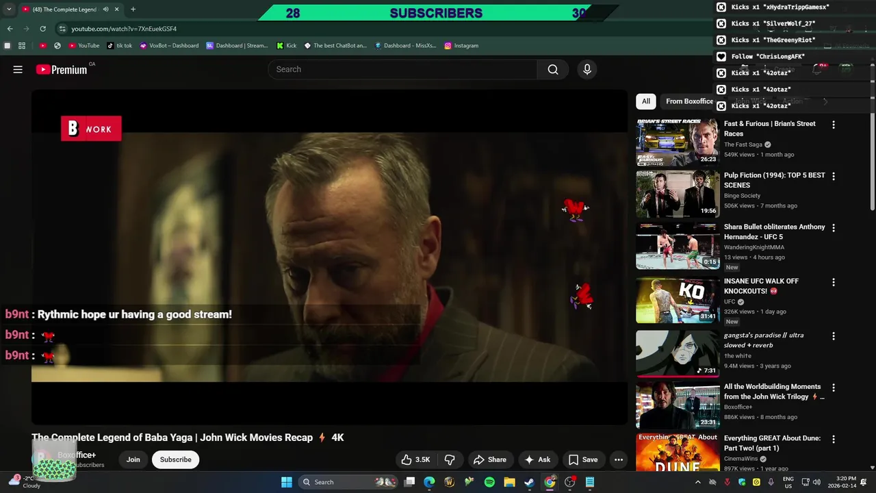Open the Dashboard - MissXs bookmark
876x493 pixels.
click(405, 46)
